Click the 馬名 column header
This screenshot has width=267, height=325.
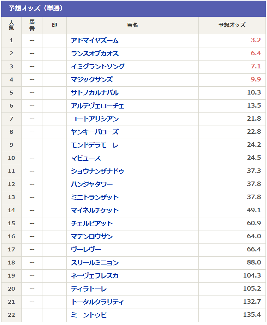133,25
